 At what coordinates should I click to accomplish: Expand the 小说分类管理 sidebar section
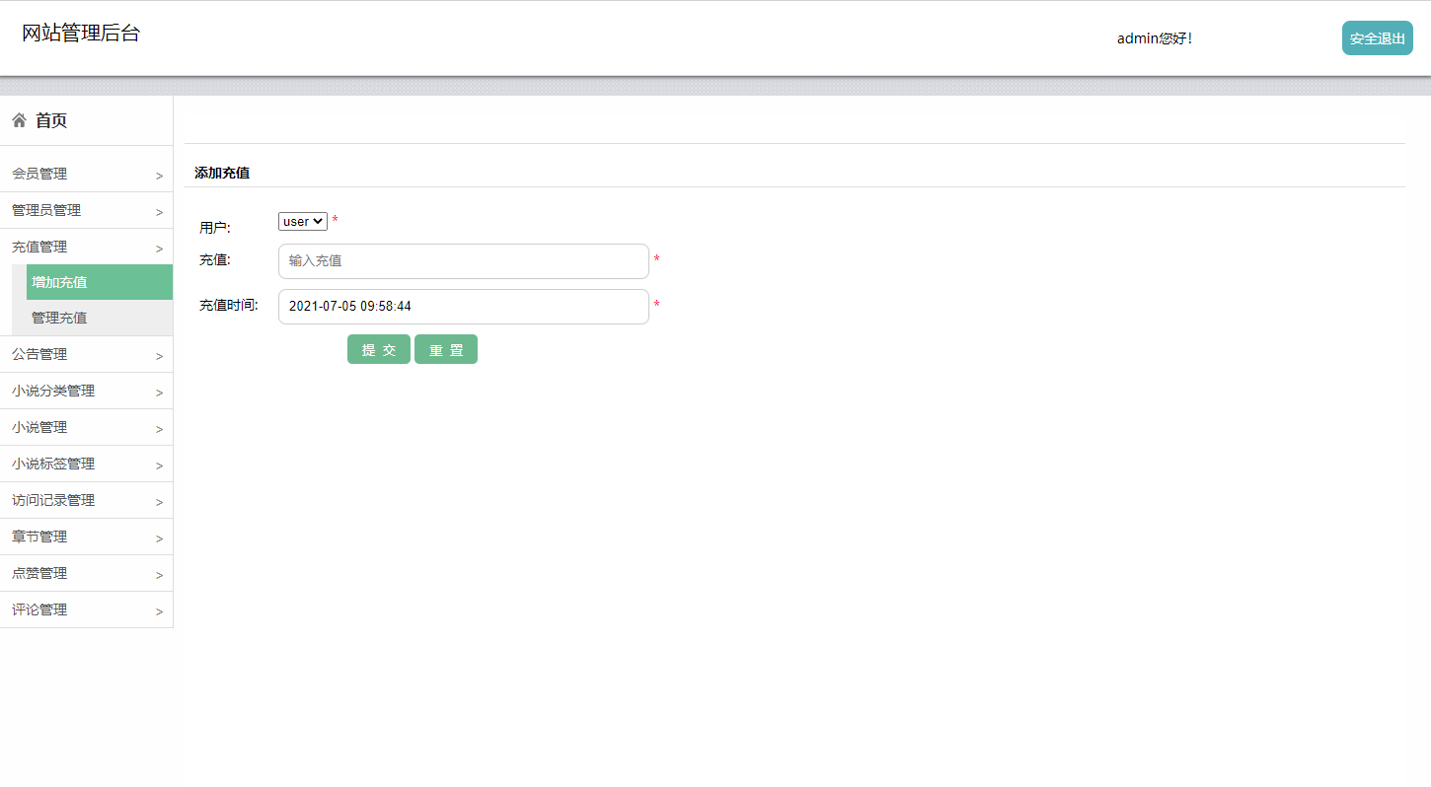(x=86, y=391)
